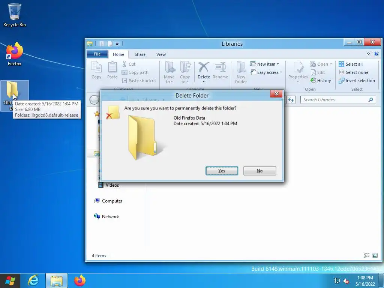Close the Delete Folder dialog
Image resolution: width=384 pixels, height=288 pixels.
(276, 94)
